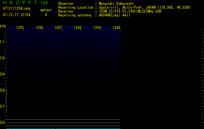Click the 1256 time axis marker
The width and height of the screenshot is (204, 129).
(x=39, y=28)
